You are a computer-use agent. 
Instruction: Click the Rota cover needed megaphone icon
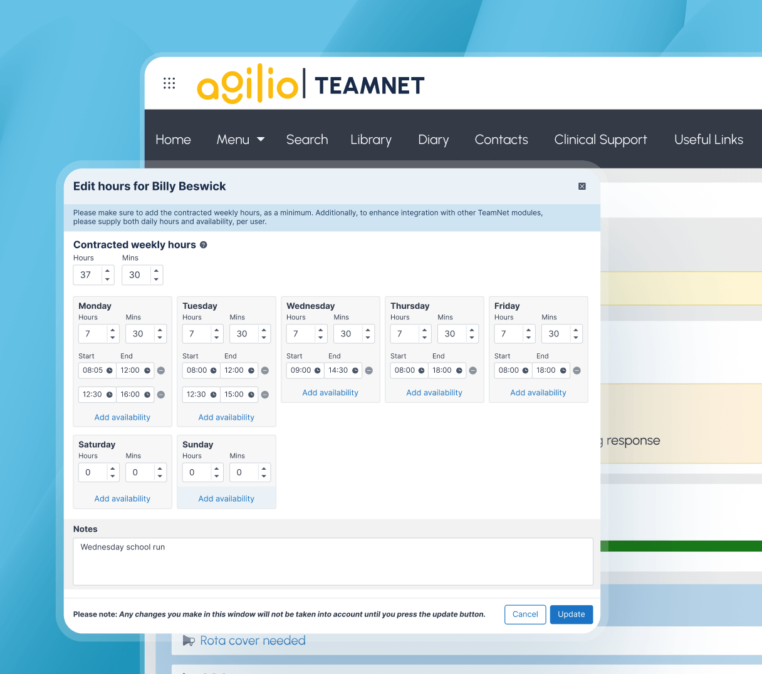[x=189, y=641]
